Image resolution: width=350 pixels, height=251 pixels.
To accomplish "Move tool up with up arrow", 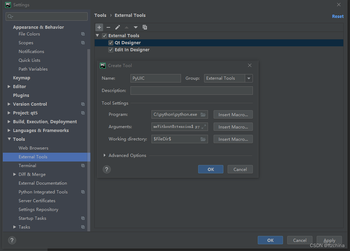I will point(127,27).
